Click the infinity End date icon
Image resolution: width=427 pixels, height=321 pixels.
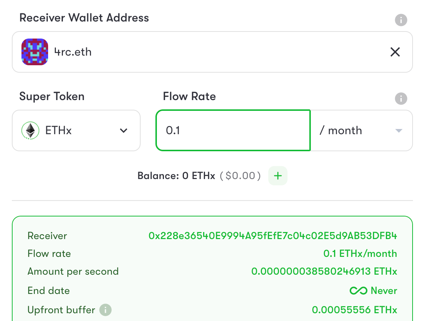click(x=359, y=291)
